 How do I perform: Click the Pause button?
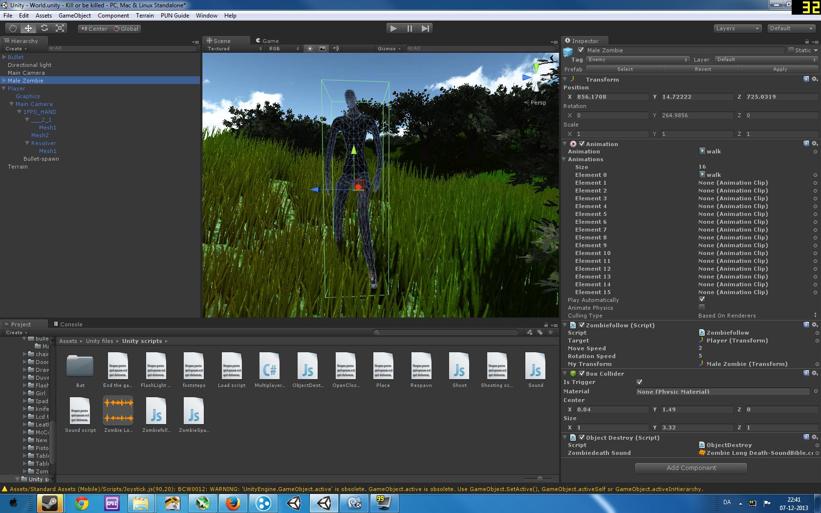tap(409, 28)
